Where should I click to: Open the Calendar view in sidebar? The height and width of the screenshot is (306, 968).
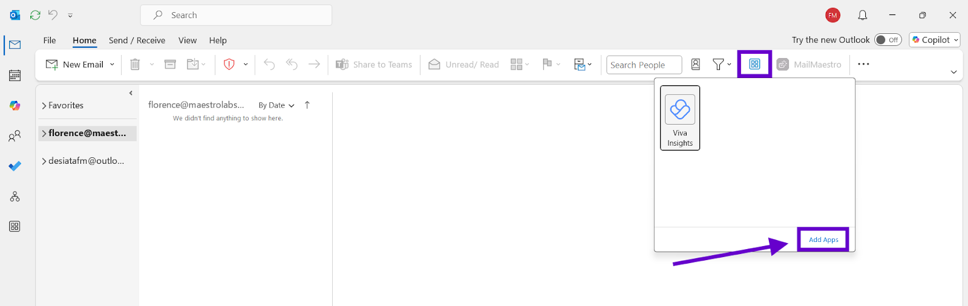[x=15, y=76]
